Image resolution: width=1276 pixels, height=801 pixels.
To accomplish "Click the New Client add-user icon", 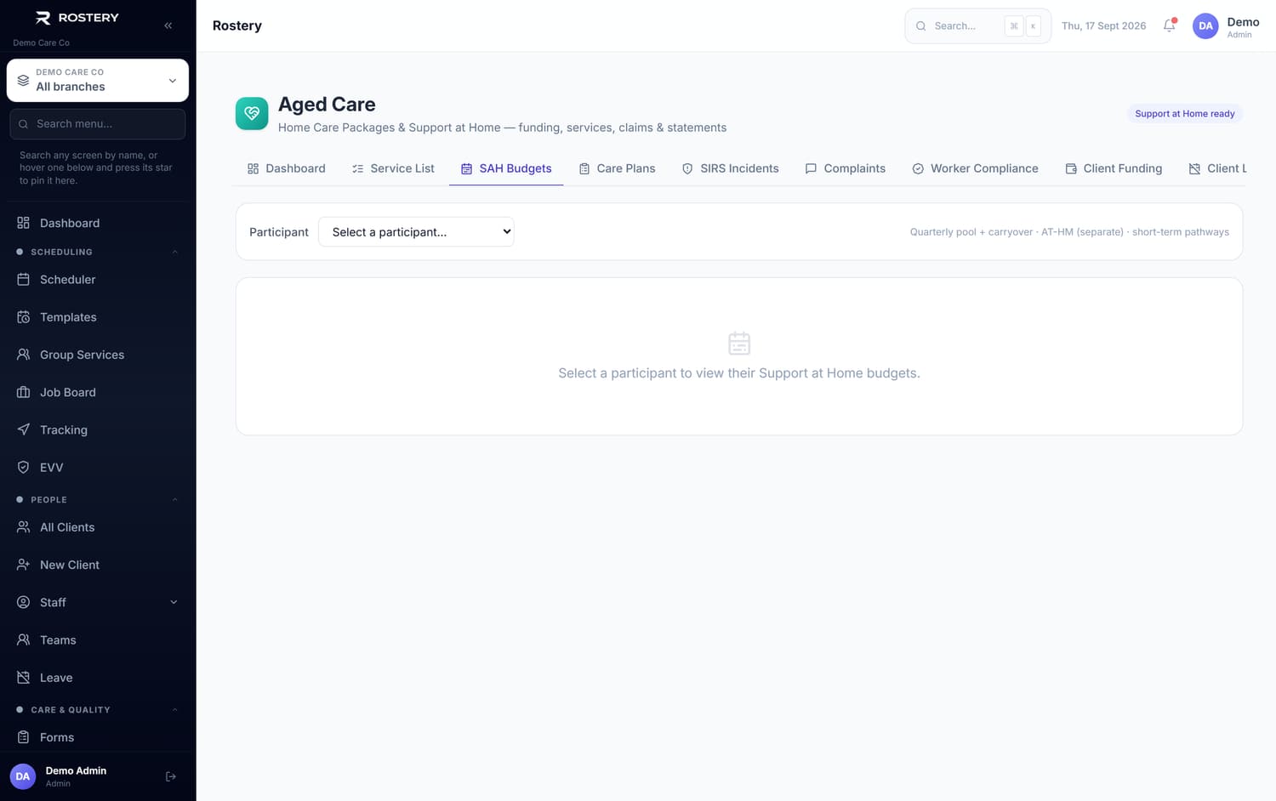I will pyautogui.click(x=24, y=565).
